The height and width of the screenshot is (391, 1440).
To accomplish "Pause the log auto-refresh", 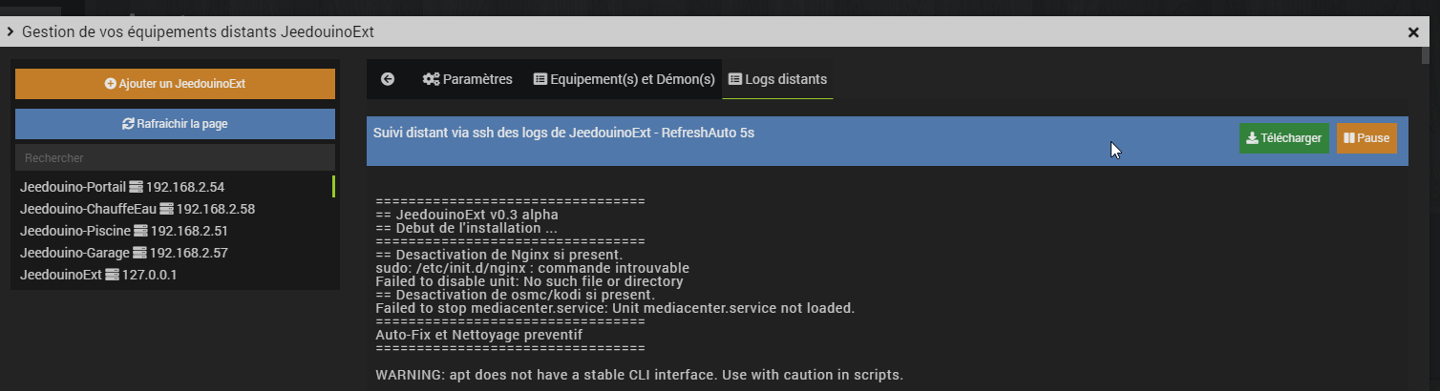I will [x=1366, y=138].
